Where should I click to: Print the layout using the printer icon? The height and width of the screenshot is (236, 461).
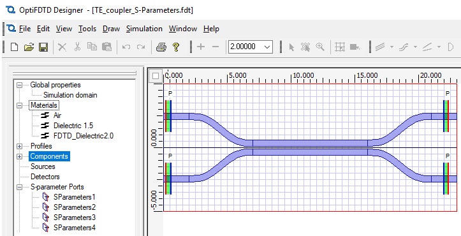(x=161, y=47)
